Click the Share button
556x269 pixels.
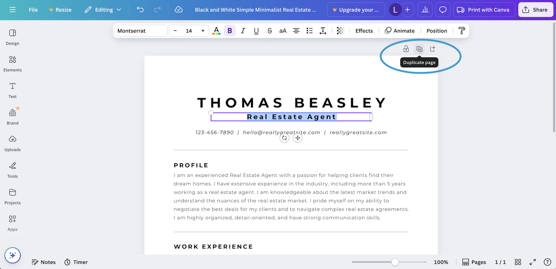click(x=536, y=10)
